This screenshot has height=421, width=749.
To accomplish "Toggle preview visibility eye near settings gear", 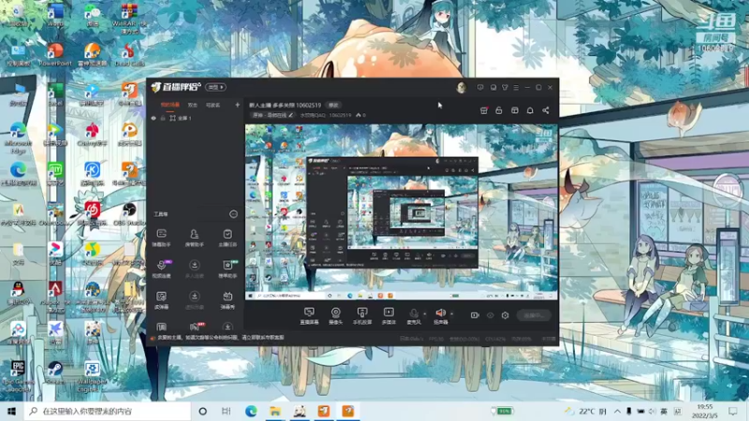I will 490,315.
